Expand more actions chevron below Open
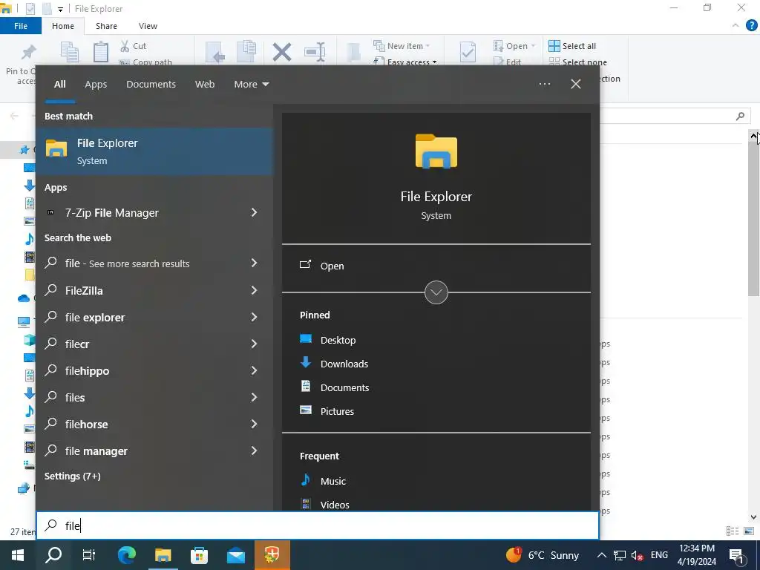The height and width of the screenshot is (570, 760). point(436,292)
